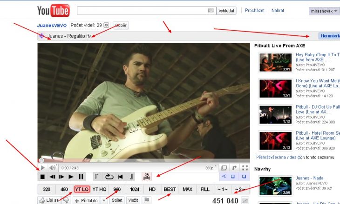
Task: Toggle the loop playback icon
Action: click(x=109, y=177)
